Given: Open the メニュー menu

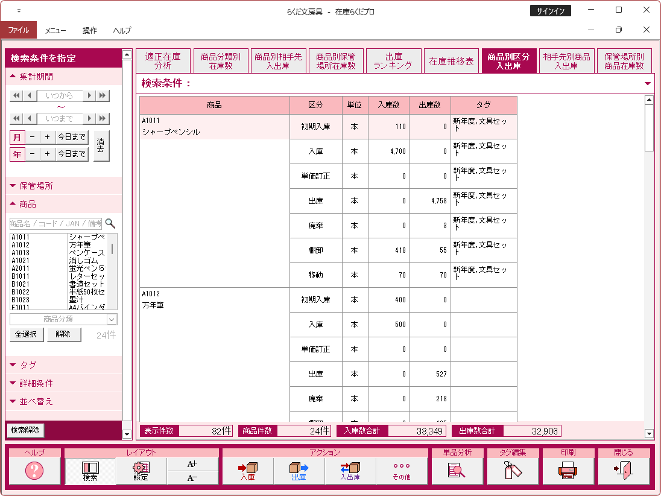Looking at the screenshot, I should (x=55, y=30).
